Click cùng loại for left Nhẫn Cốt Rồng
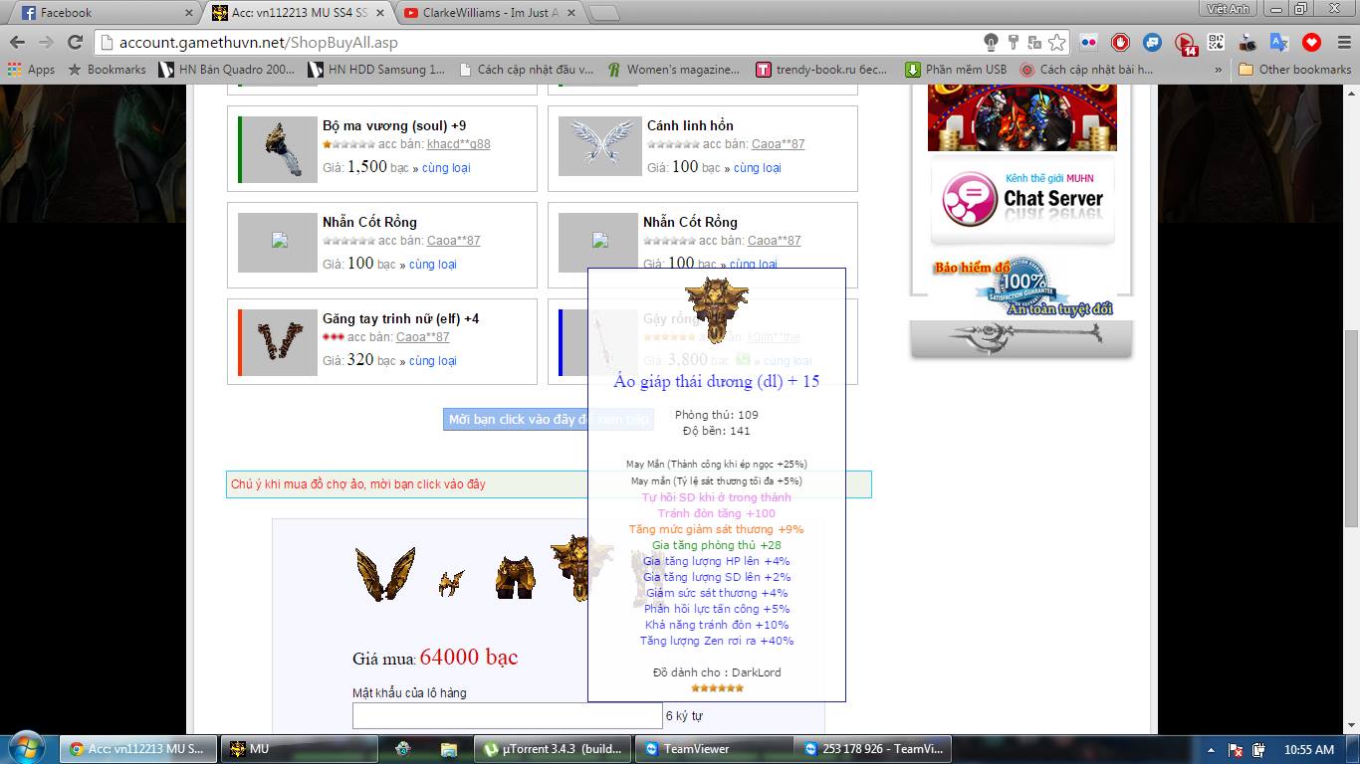1360x764 pixels. [x=433, y=265]
